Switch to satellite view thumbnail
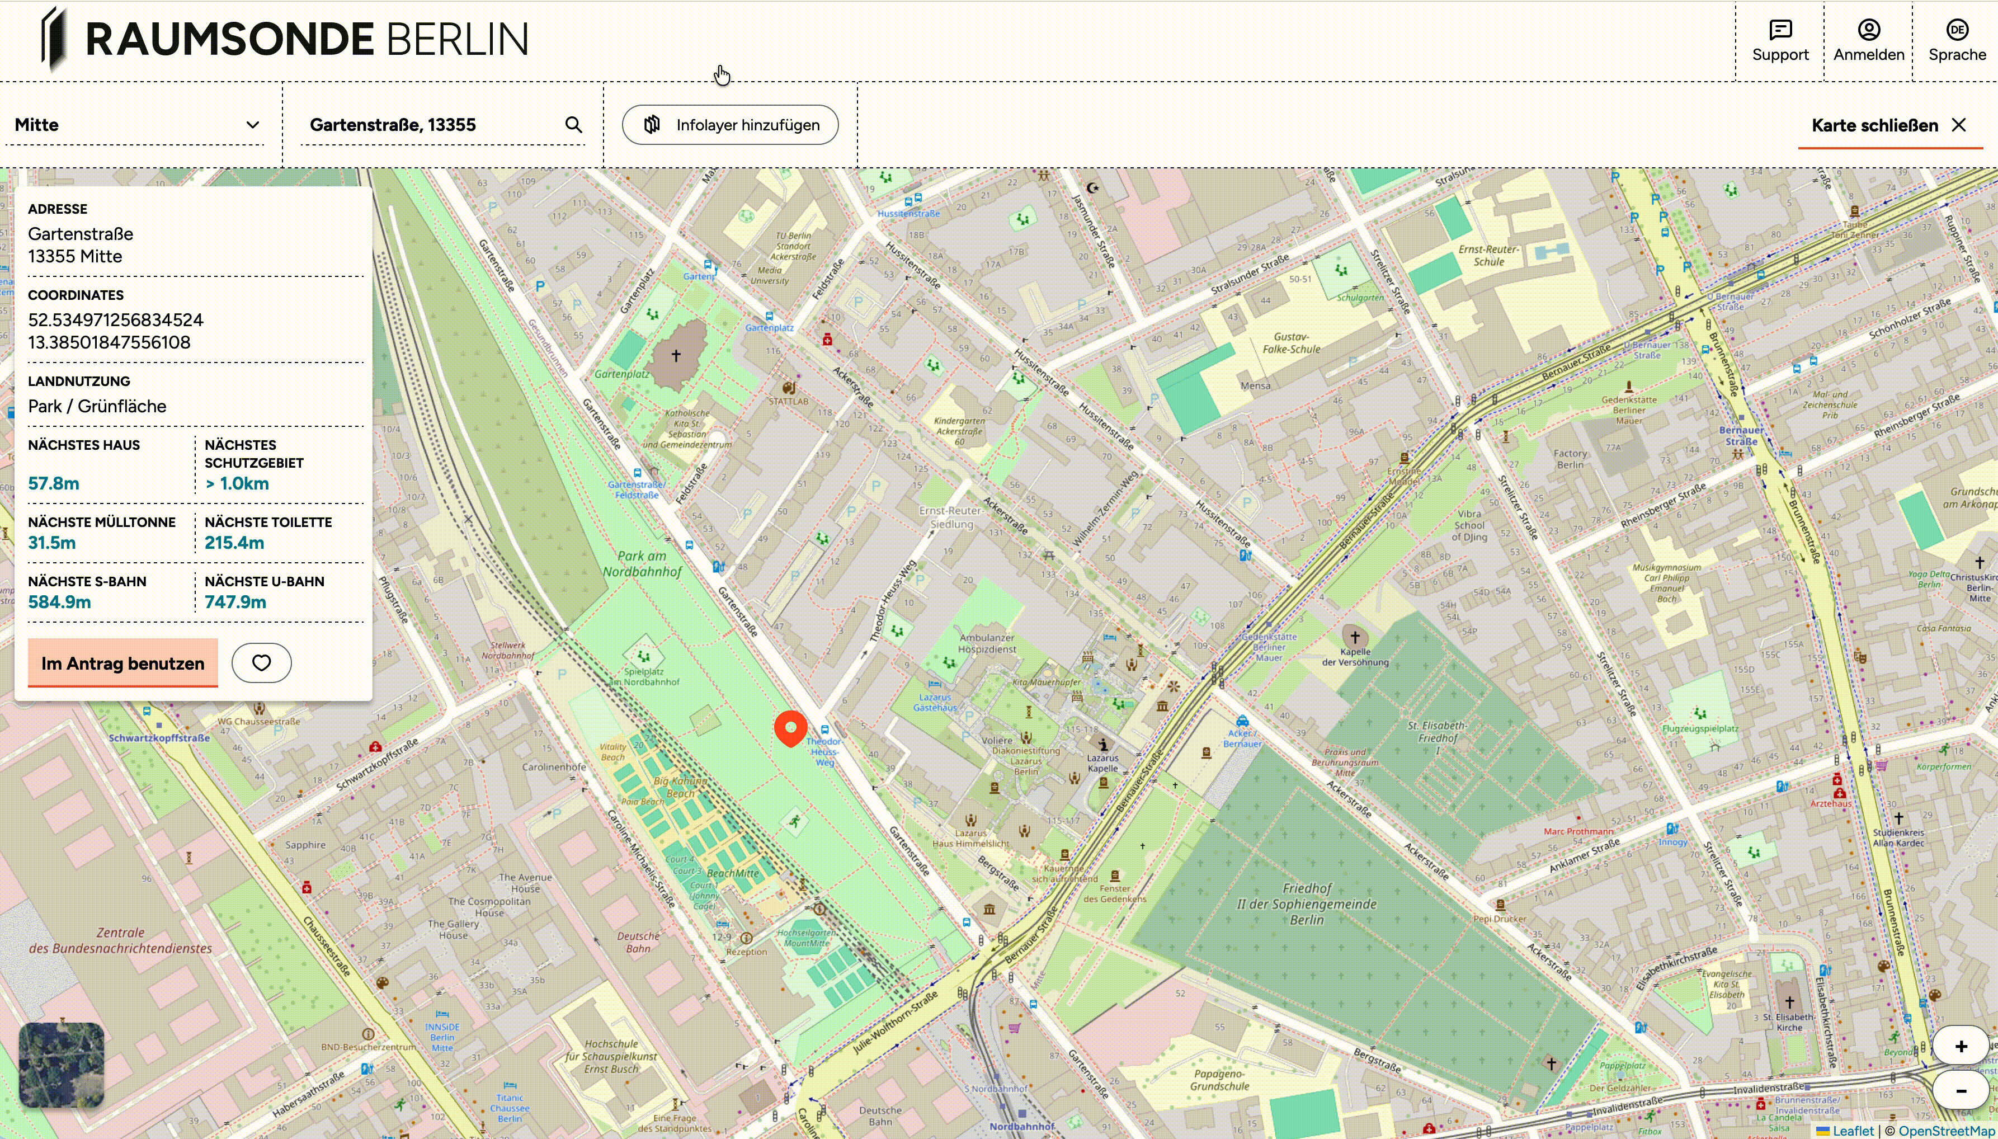Screen dimensions: 1998x1139 61,1065
